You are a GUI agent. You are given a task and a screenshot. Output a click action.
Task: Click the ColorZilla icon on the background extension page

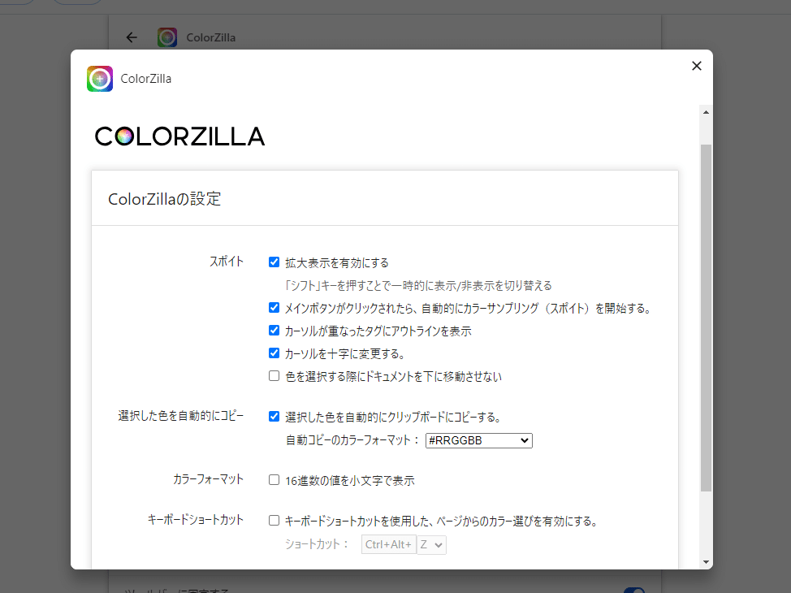click(167, 37)
